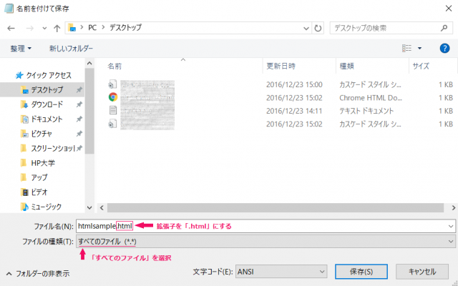Open help with the question mark

(x=444, y=48)
